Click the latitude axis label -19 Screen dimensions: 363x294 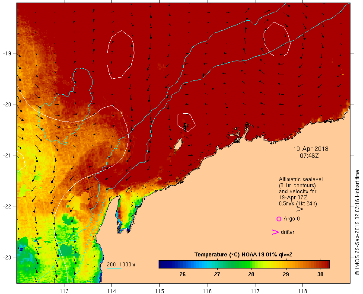coord(7,54)
